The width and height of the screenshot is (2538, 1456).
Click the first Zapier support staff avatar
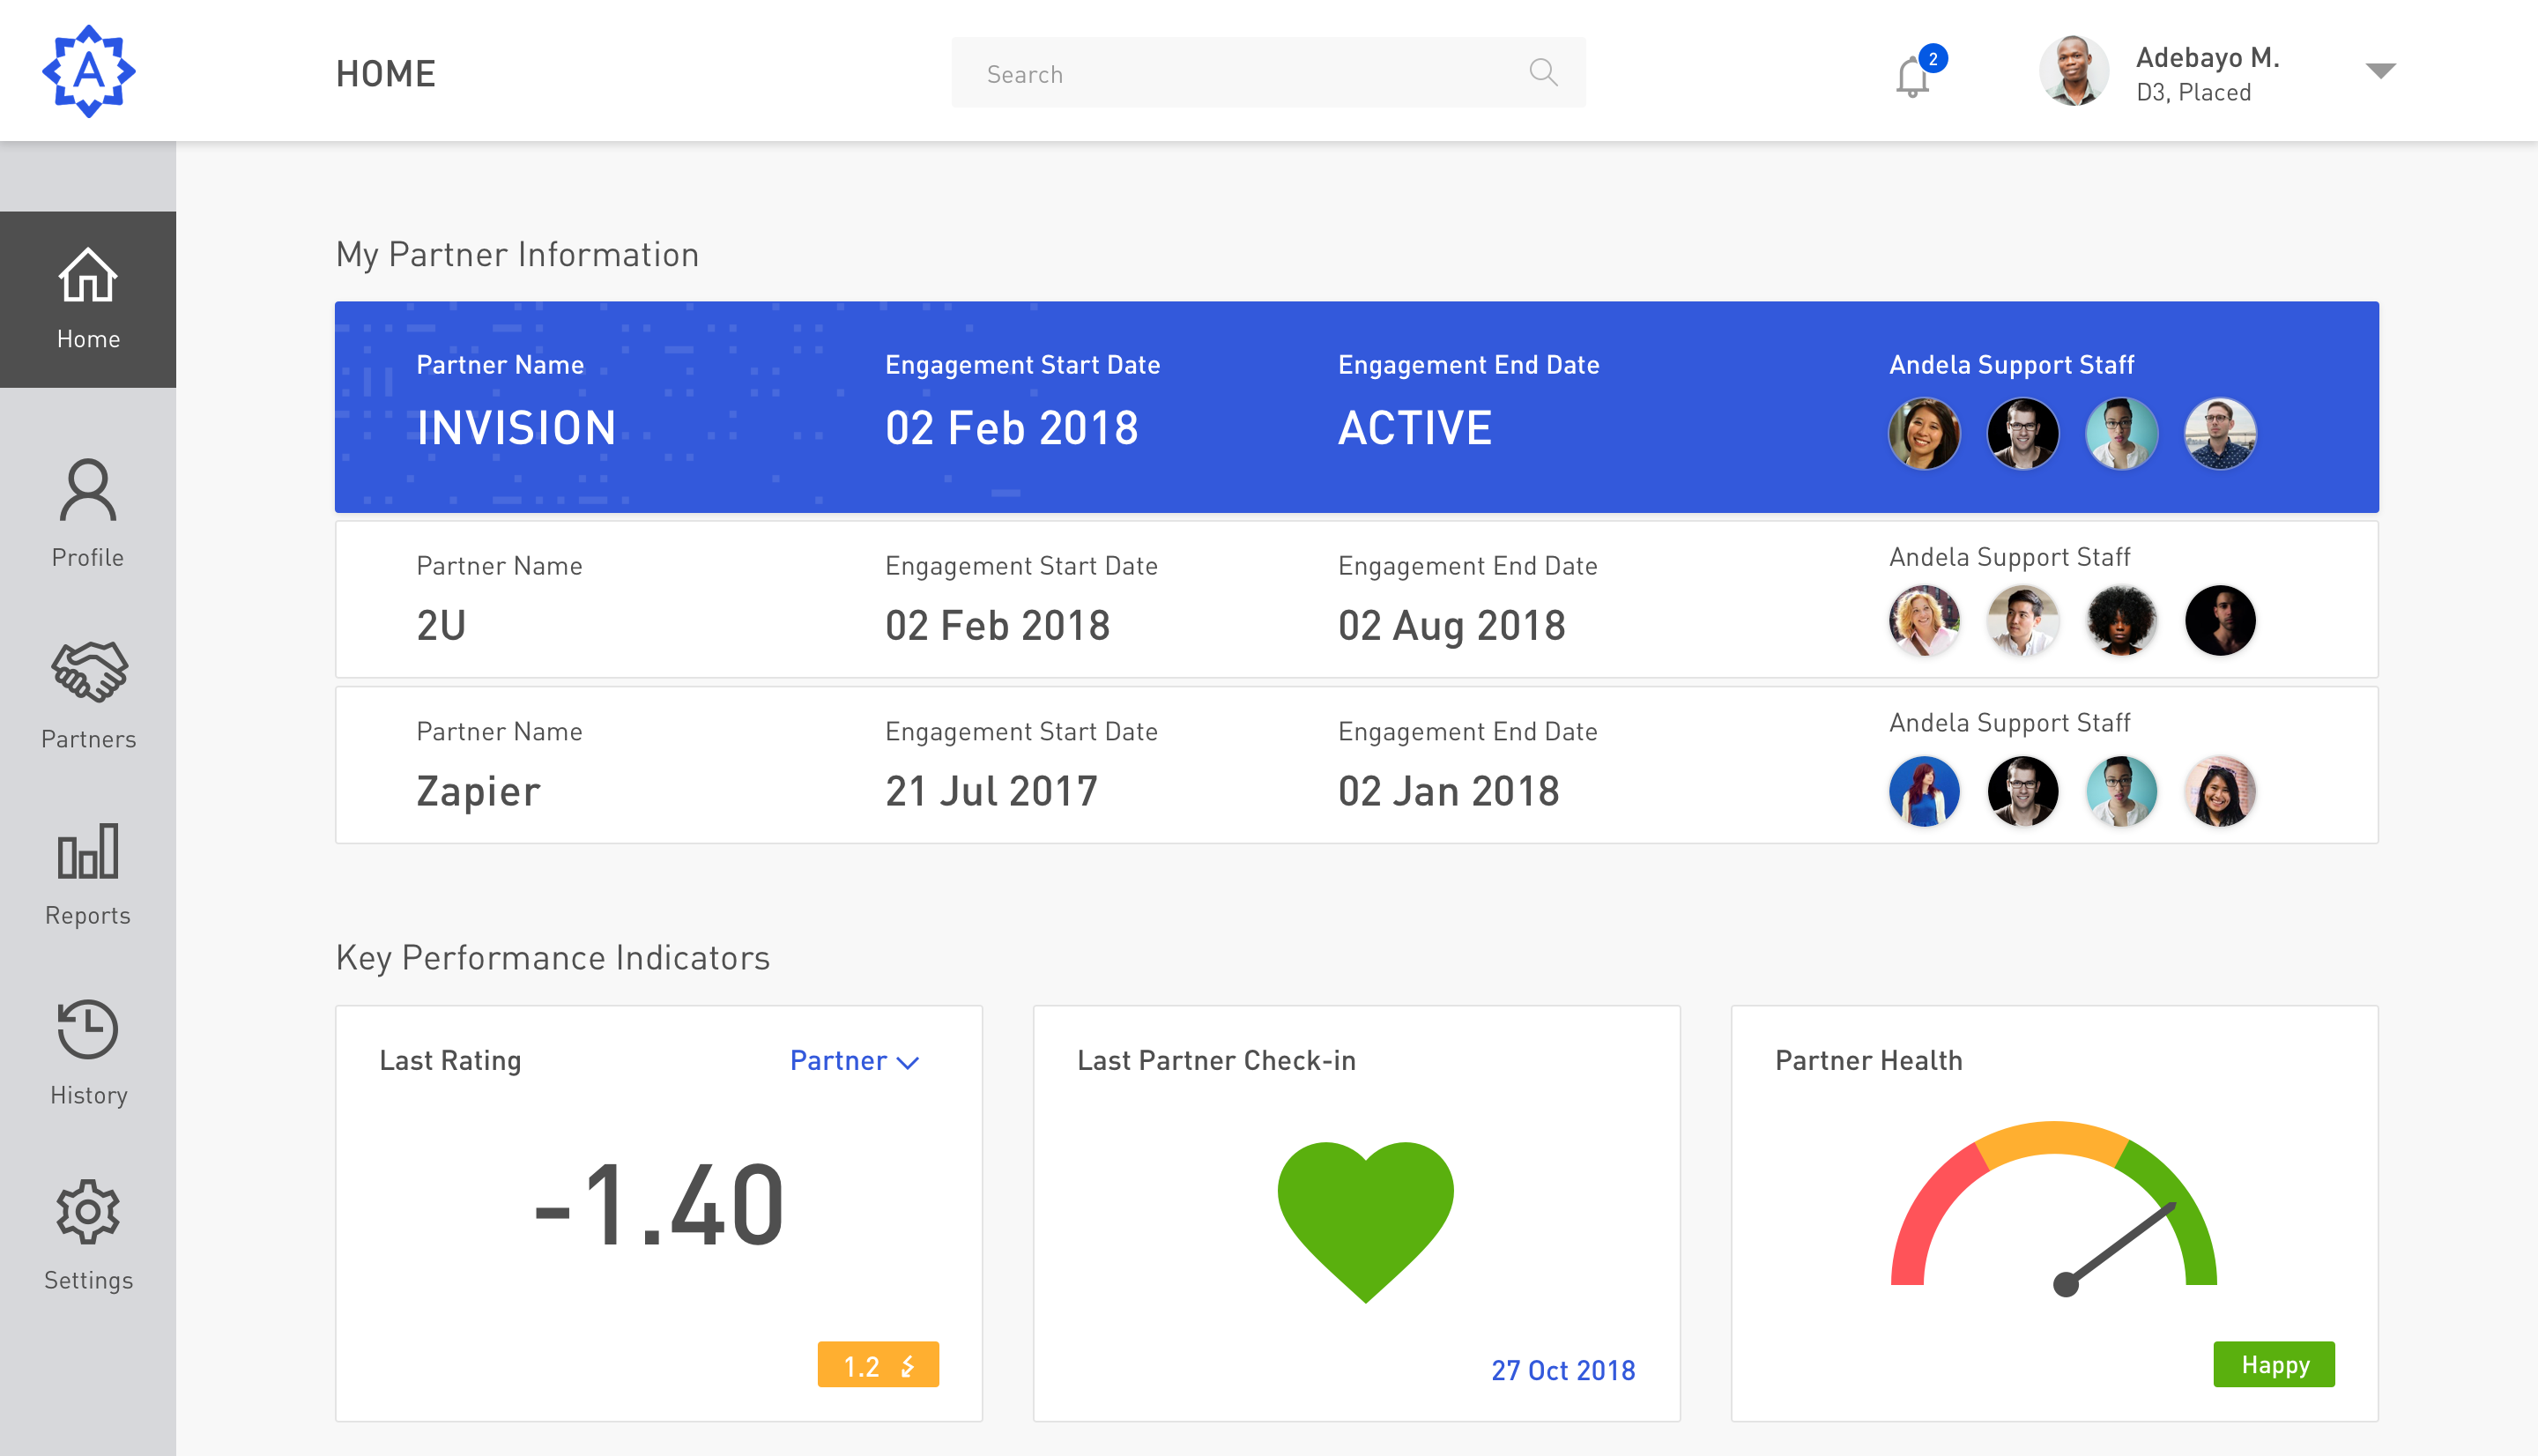(x=1925, y=791)
